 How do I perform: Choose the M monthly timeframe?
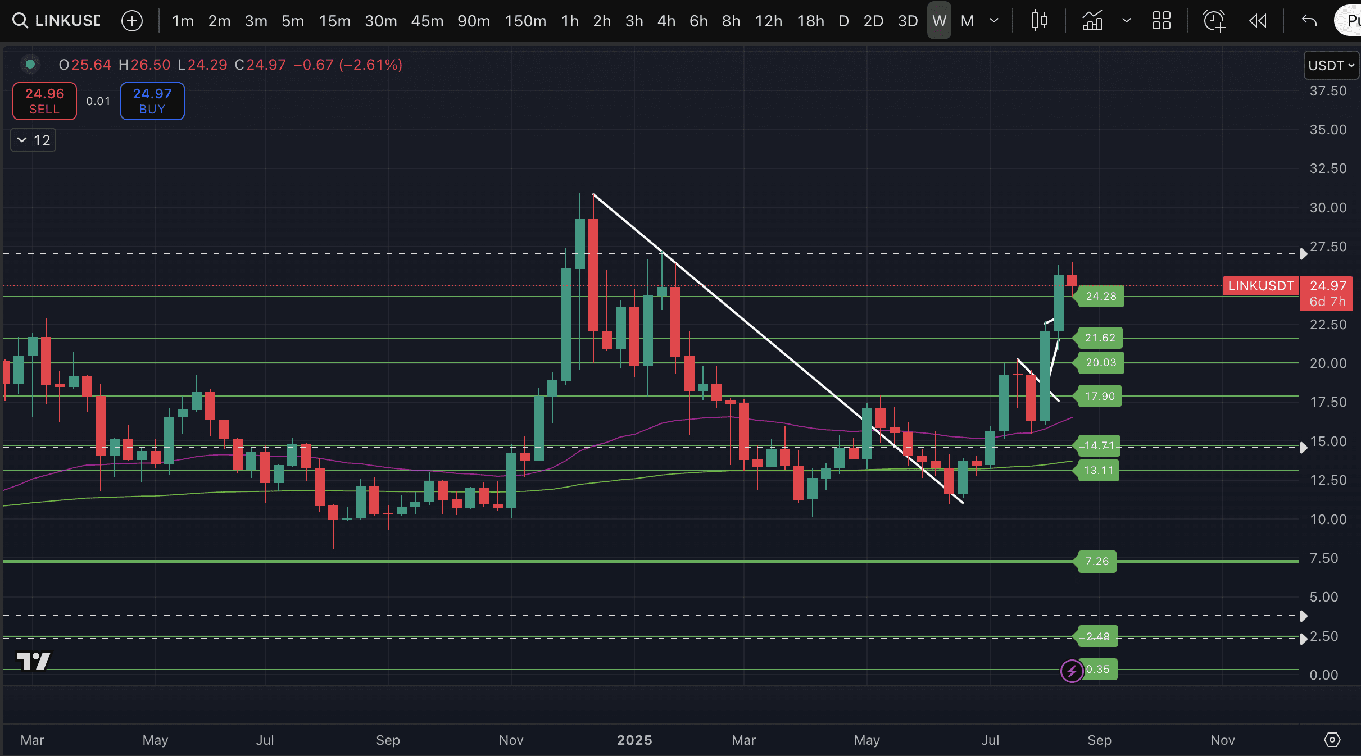click(967, 21)
